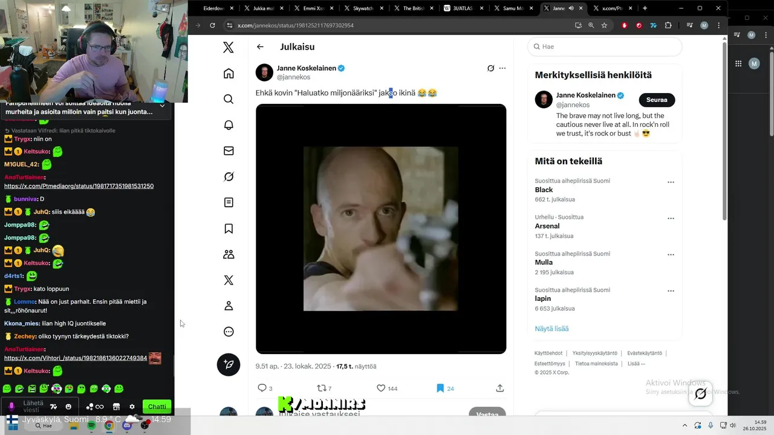Go back with the Julkaisu arrow
Screen dimensions: 774x435
260,47
